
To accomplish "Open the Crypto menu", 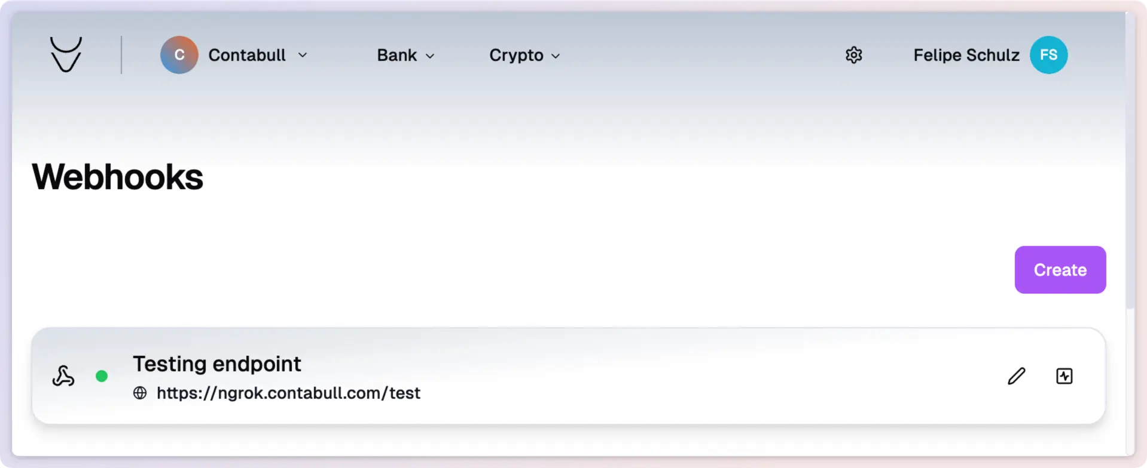I will click(x=524, y=55).
